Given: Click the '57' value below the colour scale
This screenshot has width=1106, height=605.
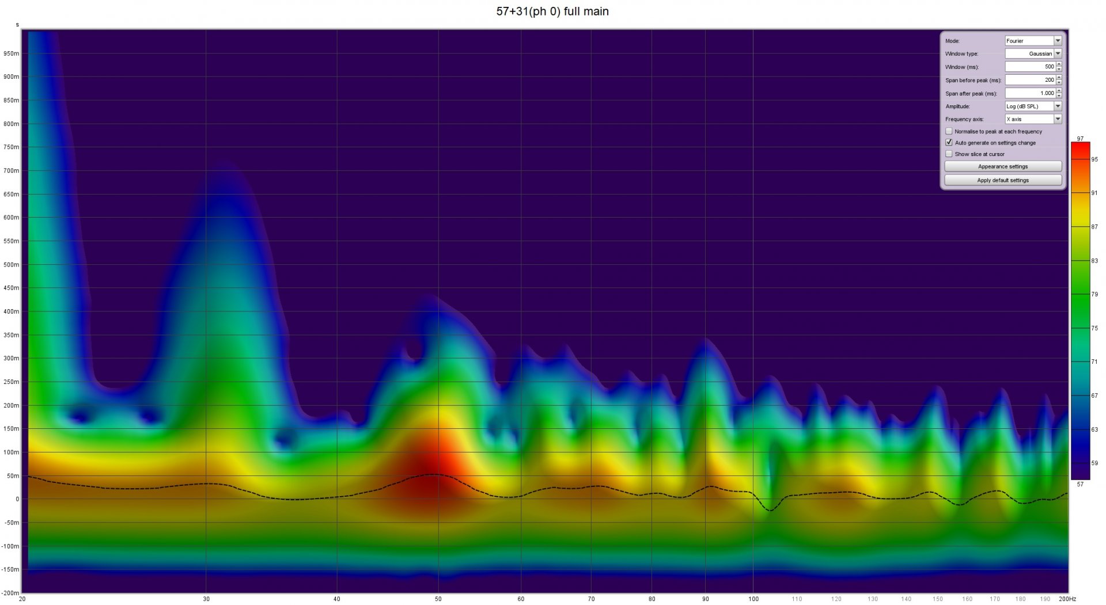Looking at the screenshot, I should pyautogui.click(x=1080, y=484).
